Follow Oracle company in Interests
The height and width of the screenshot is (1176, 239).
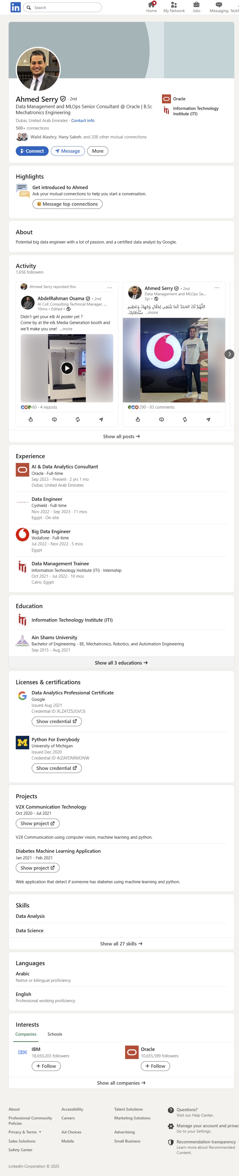155,1067
